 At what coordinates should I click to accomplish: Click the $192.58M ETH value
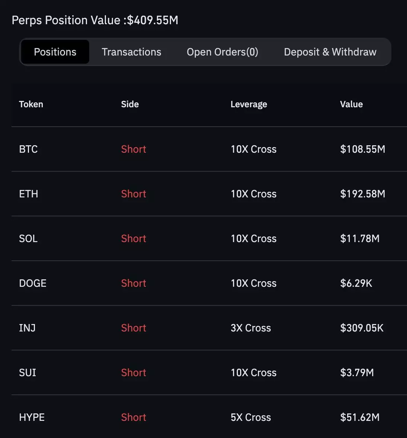pyautogui.click(x=362, y=194)
